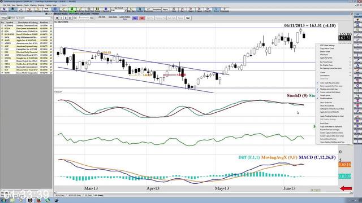This screenshot has height=203, width=362.
Task: Open the Pages toolbar button
Action: point(165,10)
